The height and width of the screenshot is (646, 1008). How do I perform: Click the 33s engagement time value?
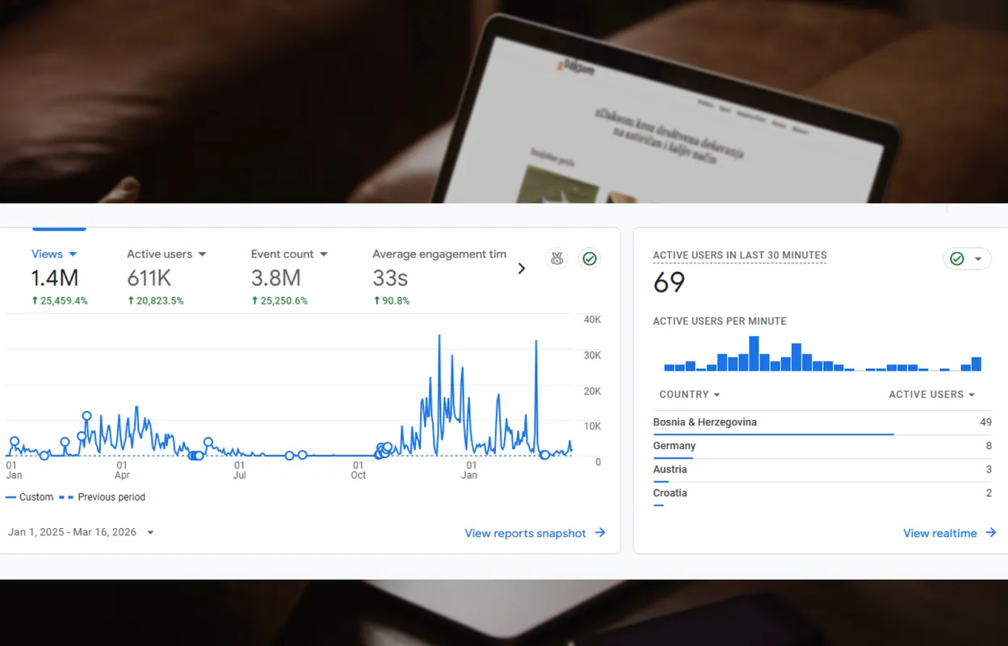390,279
